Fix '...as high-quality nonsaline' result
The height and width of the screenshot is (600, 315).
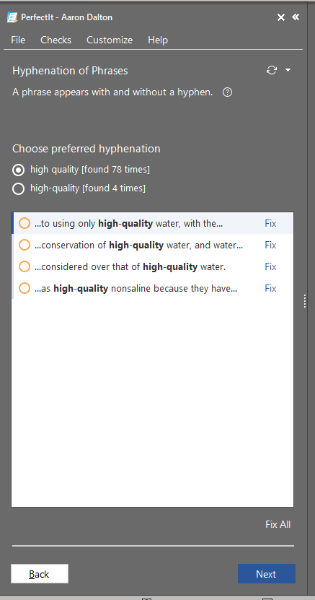270,289
